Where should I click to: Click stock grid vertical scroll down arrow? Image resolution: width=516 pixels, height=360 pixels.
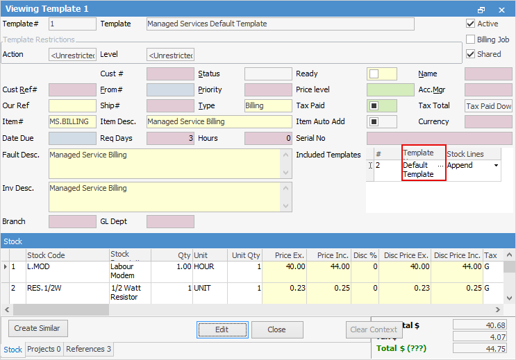coord(510,298)
